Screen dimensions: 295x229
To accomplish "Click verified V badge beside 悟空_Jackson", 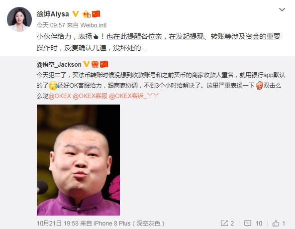I will (87, 64).
